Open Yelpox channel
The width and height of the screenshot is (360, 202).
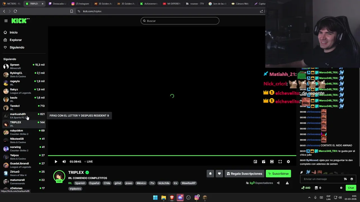click(24, 157)
